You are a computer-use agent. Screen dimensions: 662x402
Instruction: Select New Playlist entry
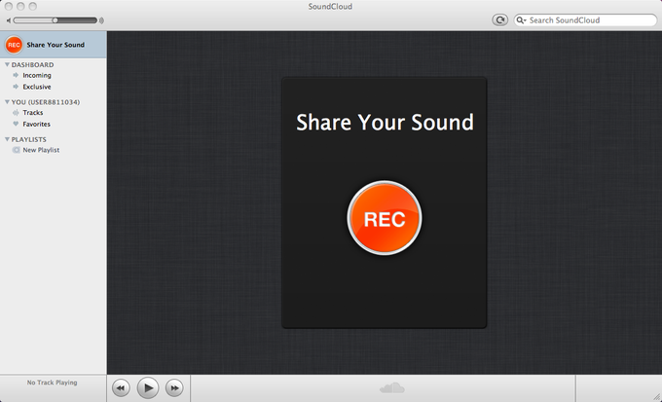pos(41,150)
